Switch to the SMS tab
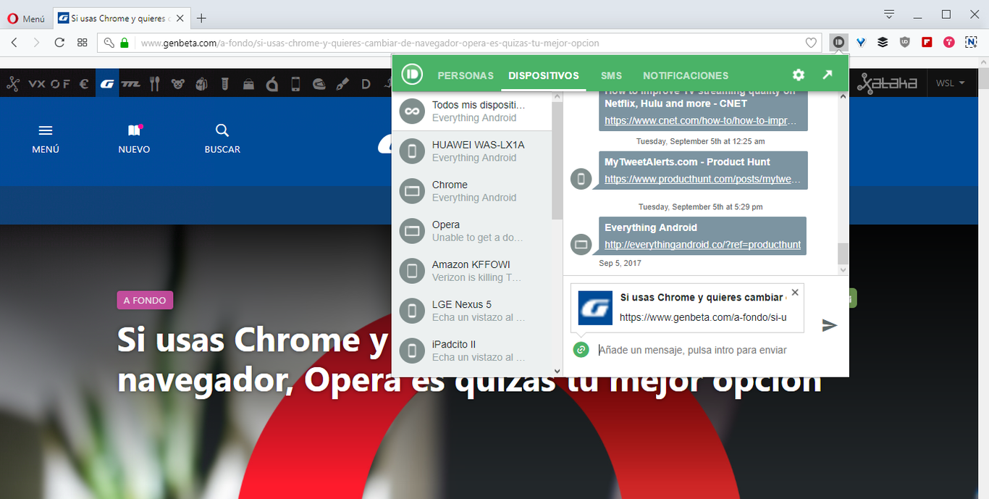Image resolution: width=989 pixels, height=499 pixels. 611,75
